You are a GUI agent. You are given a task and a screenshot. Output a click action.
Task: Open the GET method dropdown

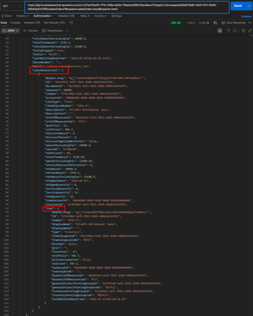coord(11,6)
